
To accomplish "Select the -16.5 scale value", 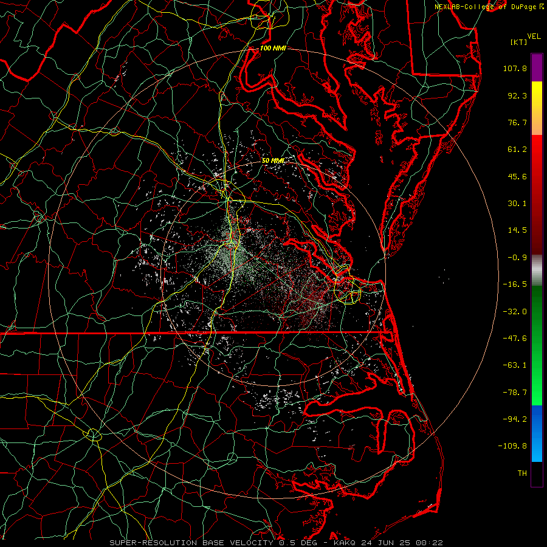I will (x=515, y=284).
